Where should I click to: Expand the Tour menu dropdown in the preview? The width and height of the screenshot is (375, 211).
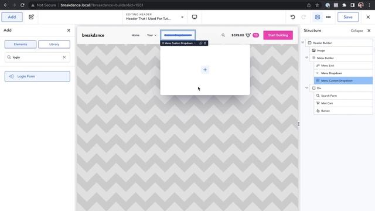[x=152, y=35]
